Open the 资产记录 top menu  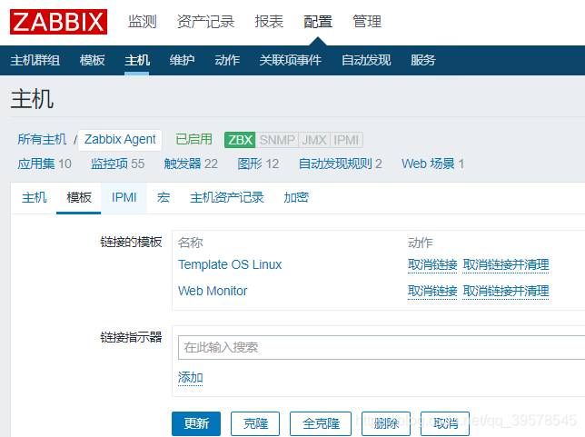205,22
